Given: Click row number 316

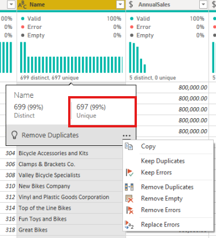Looking at the screenshot, I should [10, 219].
